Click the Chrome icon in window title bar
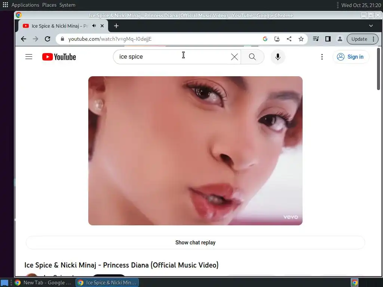 point(19,15)
